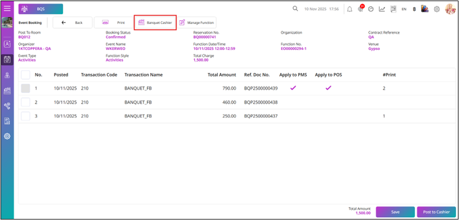Image resolution: width=459 pixels, height=220 pixels.
Task: Click reference BQP2500000439
Action: (261, 88)
